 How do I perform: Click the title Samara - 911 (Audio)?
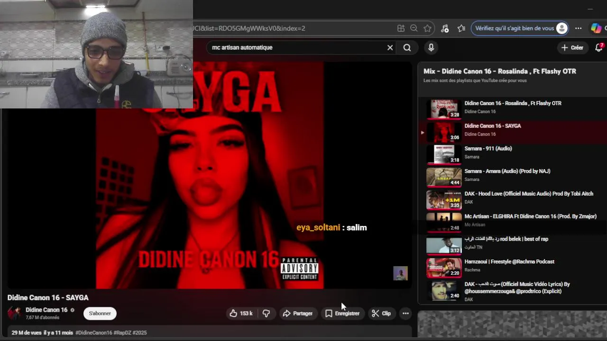coord(488,148)
